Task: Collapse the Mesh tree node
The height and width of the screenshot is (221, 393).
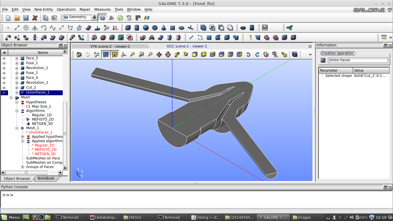Action: tap(11, 98)
